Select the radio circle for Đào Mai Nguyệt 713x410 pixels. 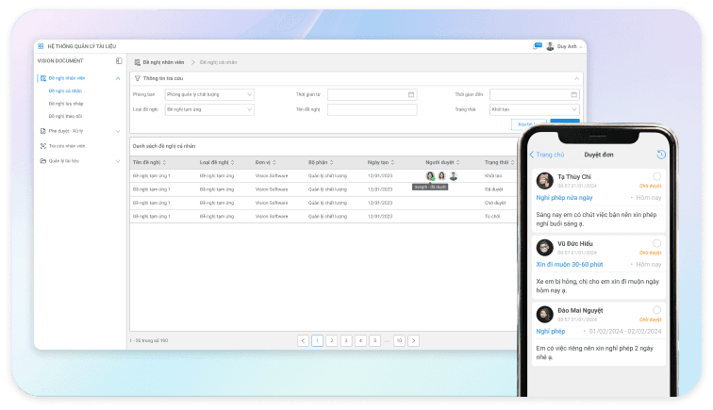pyautogui.click(x=656, y=310)
